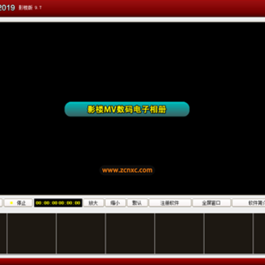Viewport: 265px width, 265px height.
Task: Open 注册软件 (register software) button
Action: [170, 203]
